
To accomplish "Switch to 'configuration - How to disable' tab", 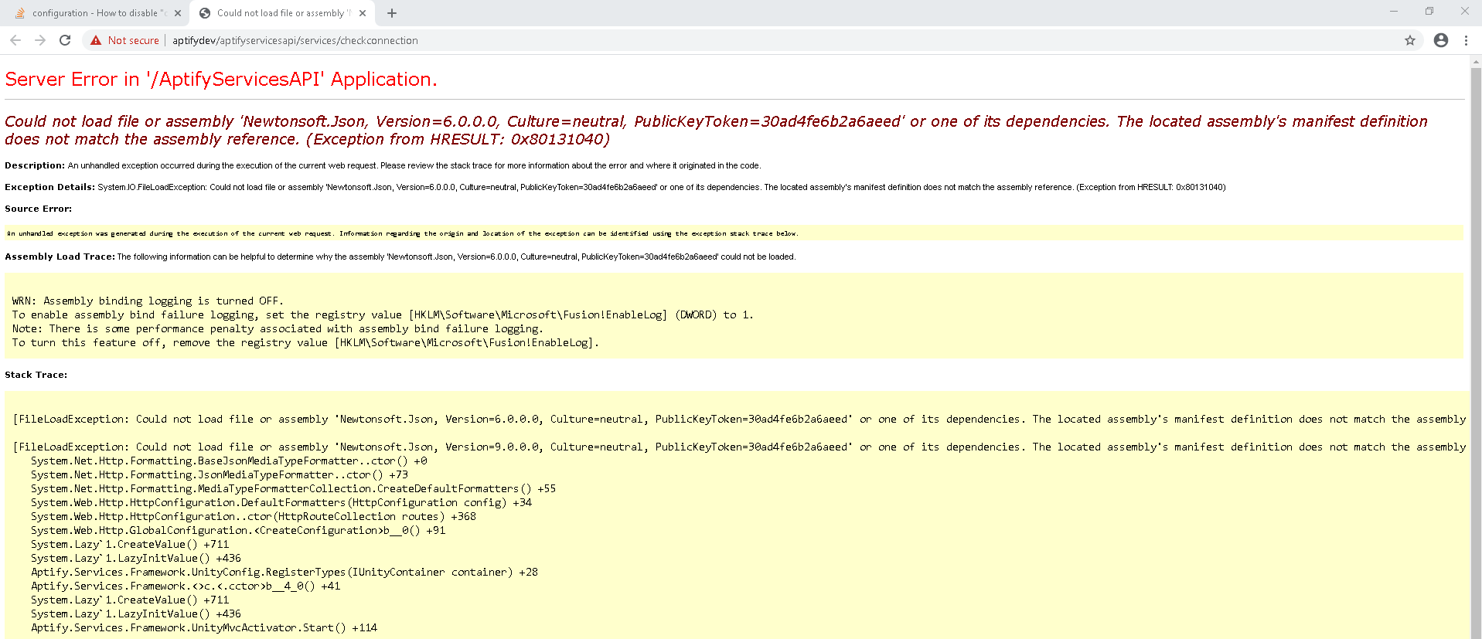I will (x=93, y=13).
